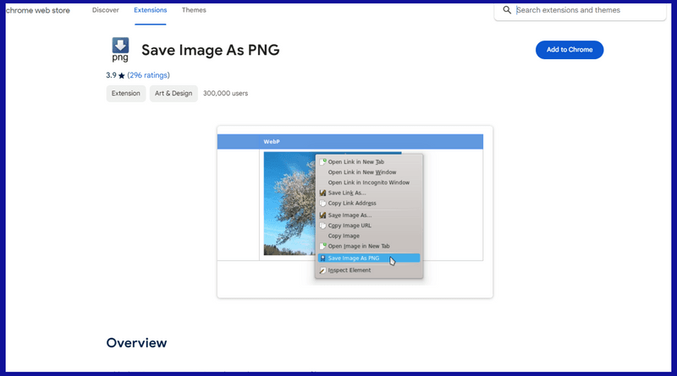677x376 pixels.
Task: Click the rating star icon
Action: [x=121, y=75]
